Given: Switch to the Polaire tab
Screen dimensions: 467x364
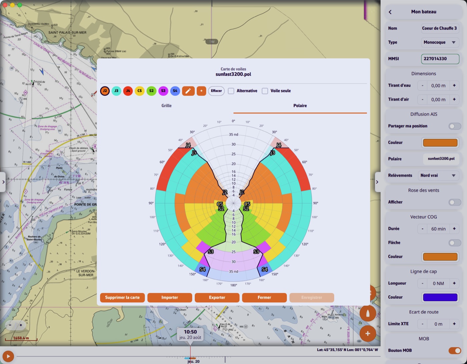Looking at the screenshot, I should [300, 106].
